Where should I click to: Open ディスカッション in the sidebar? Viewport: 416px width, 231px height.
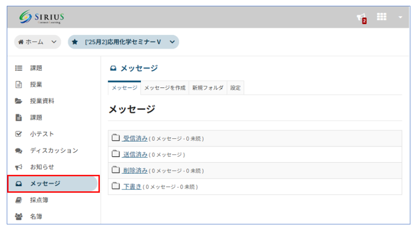(54, 150)
